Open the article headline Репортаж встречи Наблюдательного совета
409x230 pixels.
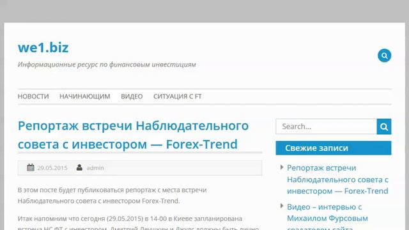pyautogui.click(x=133, y=135)
